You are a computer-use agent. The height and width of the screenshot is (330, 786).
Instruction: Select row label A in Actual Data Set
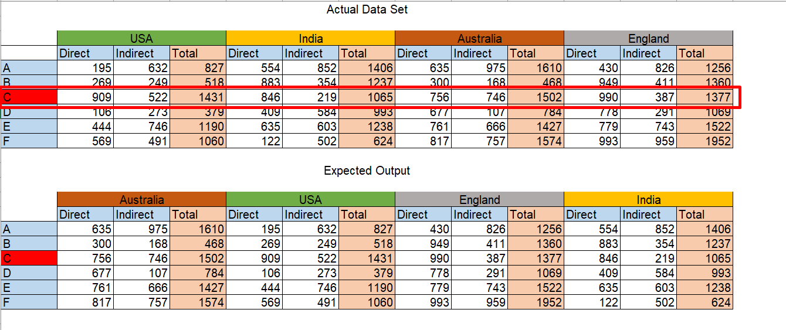[x=29, y=67]
